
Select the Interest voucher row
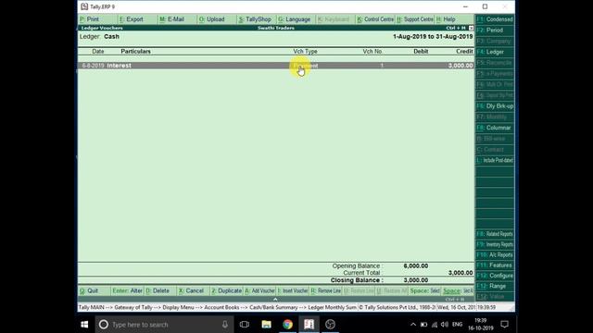[x=276, y=66]
